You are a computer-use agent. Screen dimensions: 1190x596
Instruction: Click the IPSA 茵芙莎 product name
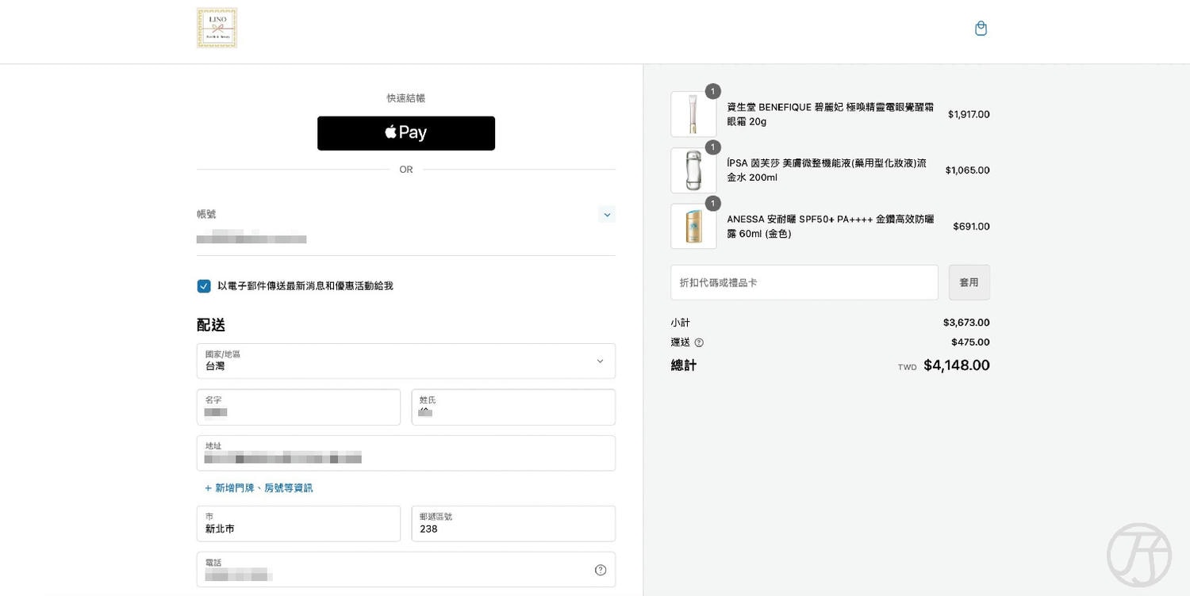click(x=827, y=170)
